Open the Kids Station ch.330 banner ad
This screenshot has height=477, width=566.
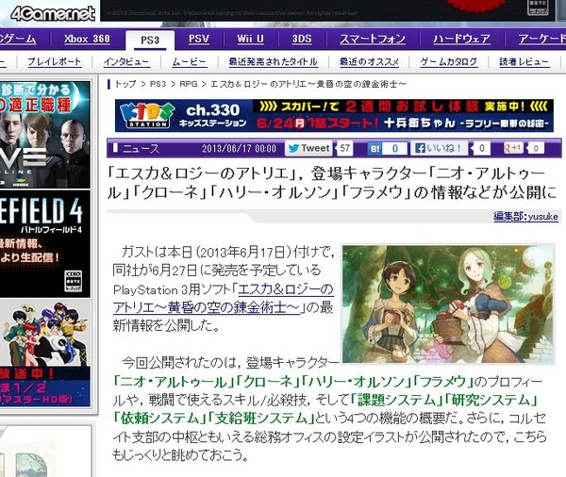pos(334,115)
